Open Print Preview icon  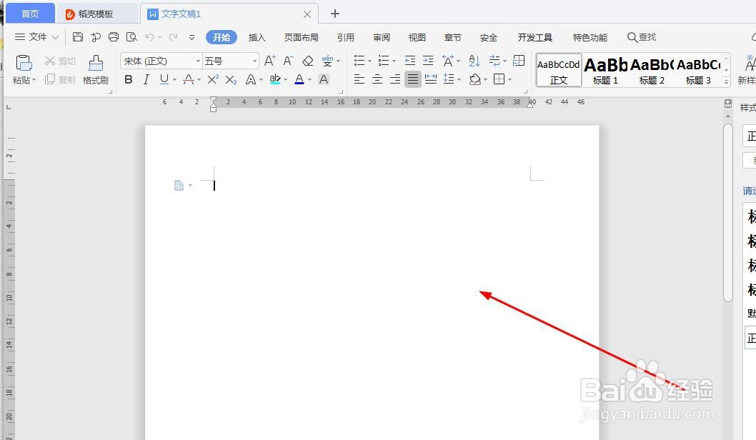pyautogui.click(x=131, y=37)
